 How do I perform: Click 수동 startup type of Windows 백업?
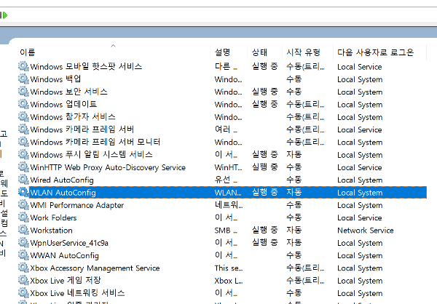[x=294, y=79]
